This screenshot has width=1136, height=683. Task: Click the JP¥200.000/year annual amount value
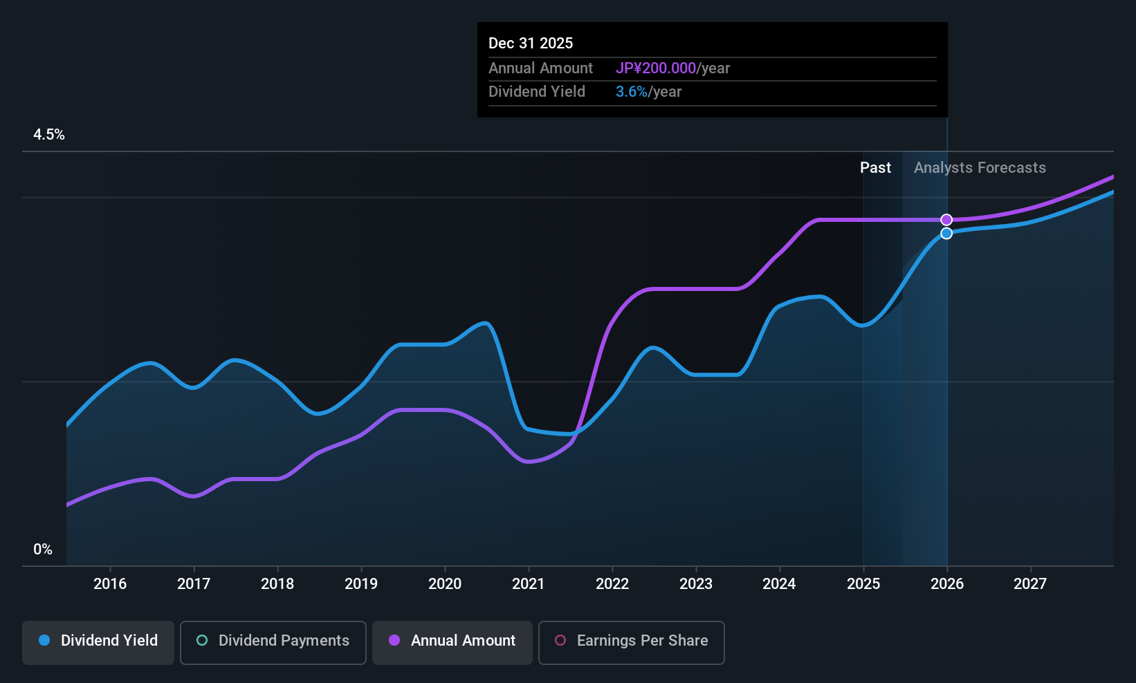point(673,68)
